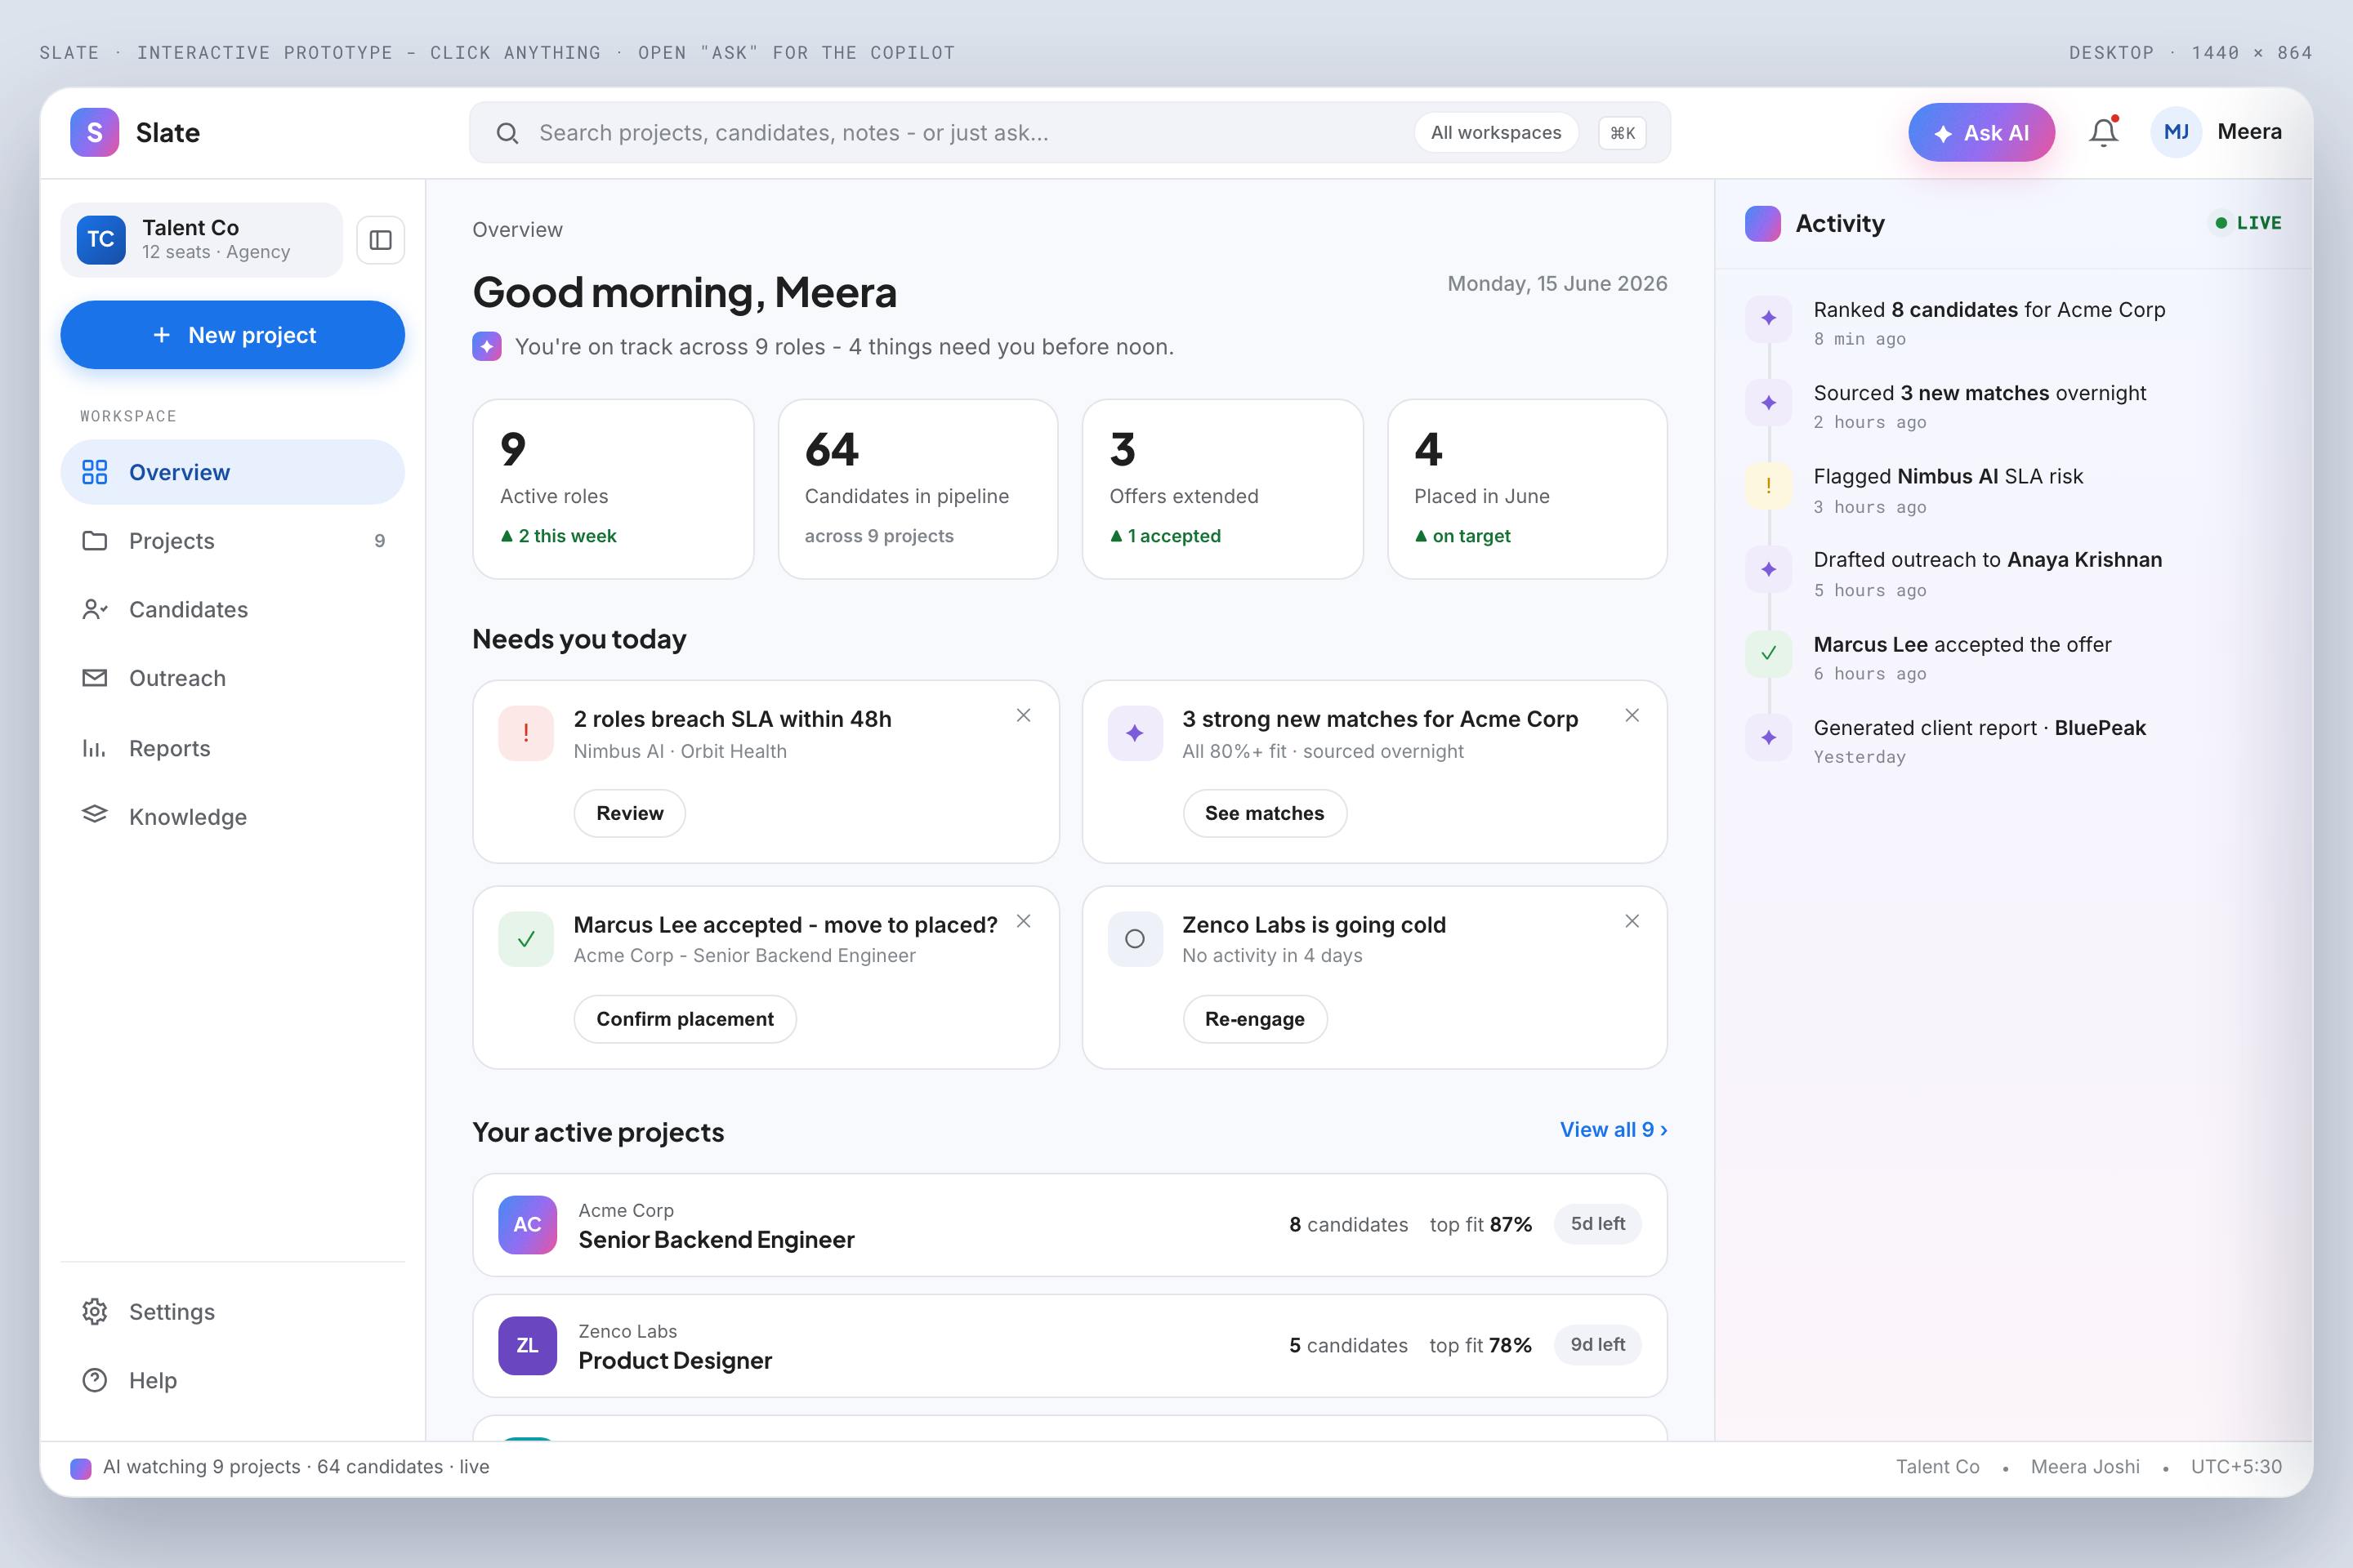This screenshot has height=1568, width=2353.
Task: Open Help in the sidebar
Action: click(x=232, y=1380)
